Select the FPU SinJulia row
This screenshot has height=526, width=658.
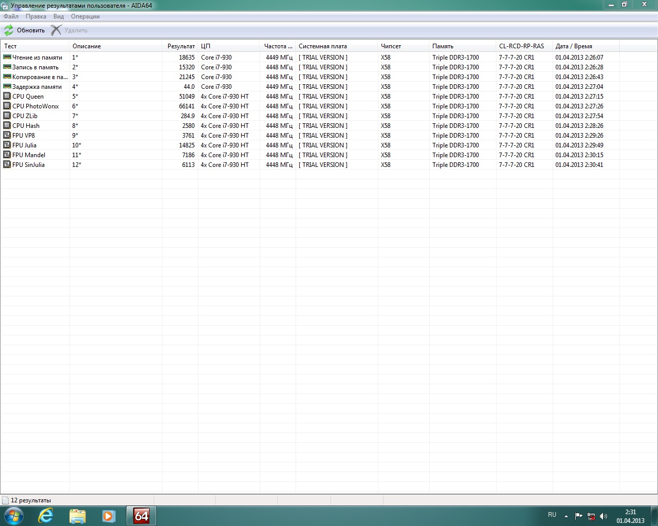[x=310, y=165]
